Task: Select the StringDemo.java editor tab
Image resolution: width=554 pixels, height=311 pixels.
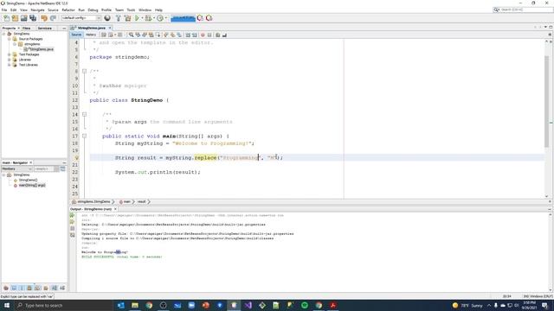Action: point(91,28)
